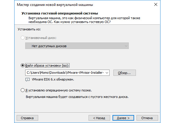
Task: Click the chevron of the disabled disc dropdown
Action: pos(126,46)
